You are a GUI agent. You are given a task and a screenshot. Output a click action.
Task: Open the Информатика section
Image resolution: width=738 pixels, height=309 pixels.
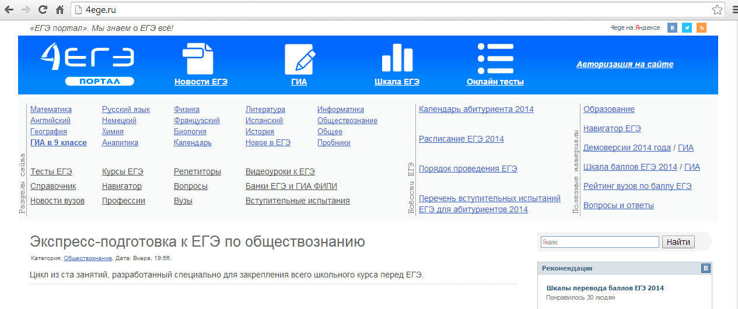tap(341, 109)
